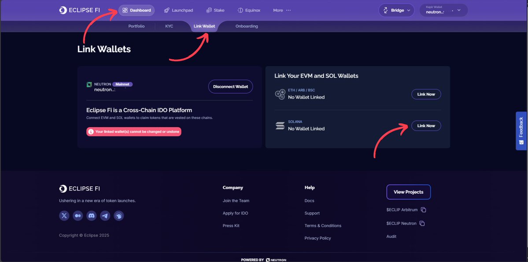Open the Join the Team link

(236, 201)
